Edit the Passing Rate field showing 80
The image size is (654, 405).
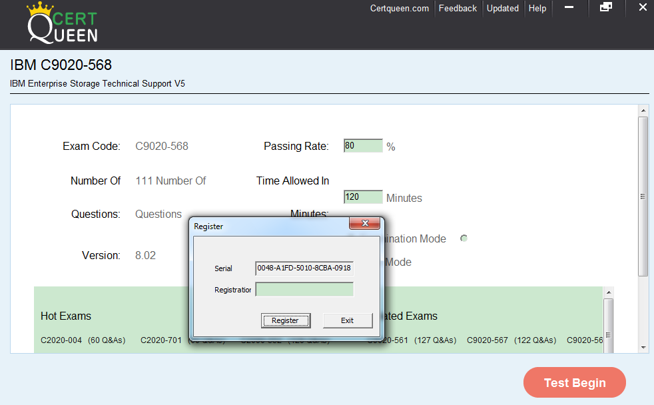[x=363, y=146]
